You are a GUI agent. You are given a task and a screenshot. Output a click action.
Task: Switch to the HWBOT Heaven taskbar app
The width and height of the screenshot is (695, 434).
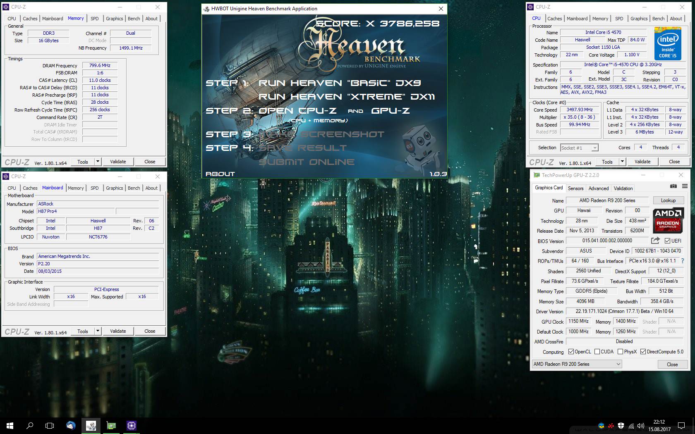pos(91,425)
